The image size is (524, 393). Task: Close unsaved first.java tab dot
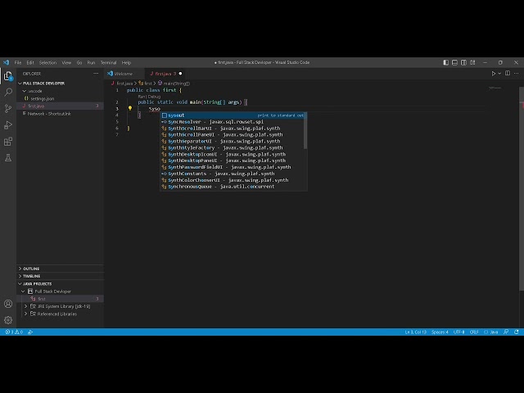point(180,74)
